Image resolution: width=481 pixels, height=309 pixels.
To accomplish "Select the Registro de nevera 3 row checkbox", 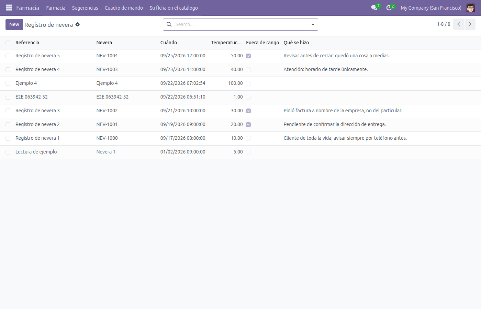I will (8, 111).
